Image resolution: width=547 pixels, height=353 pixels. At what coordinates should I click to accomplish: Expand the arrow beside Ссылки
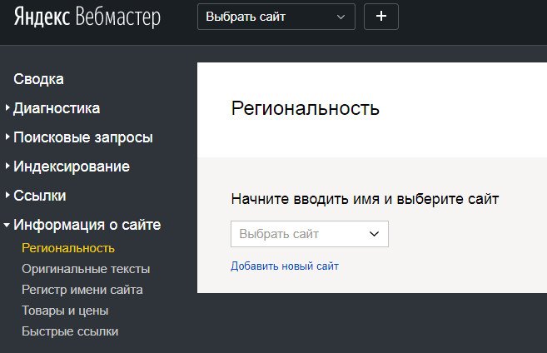(x=7, y=195)
